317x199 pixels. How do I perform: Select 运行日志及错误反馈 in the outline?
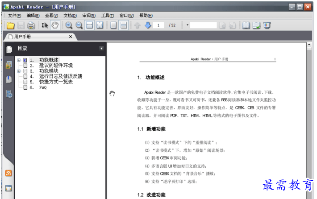[x=61, y=76]
